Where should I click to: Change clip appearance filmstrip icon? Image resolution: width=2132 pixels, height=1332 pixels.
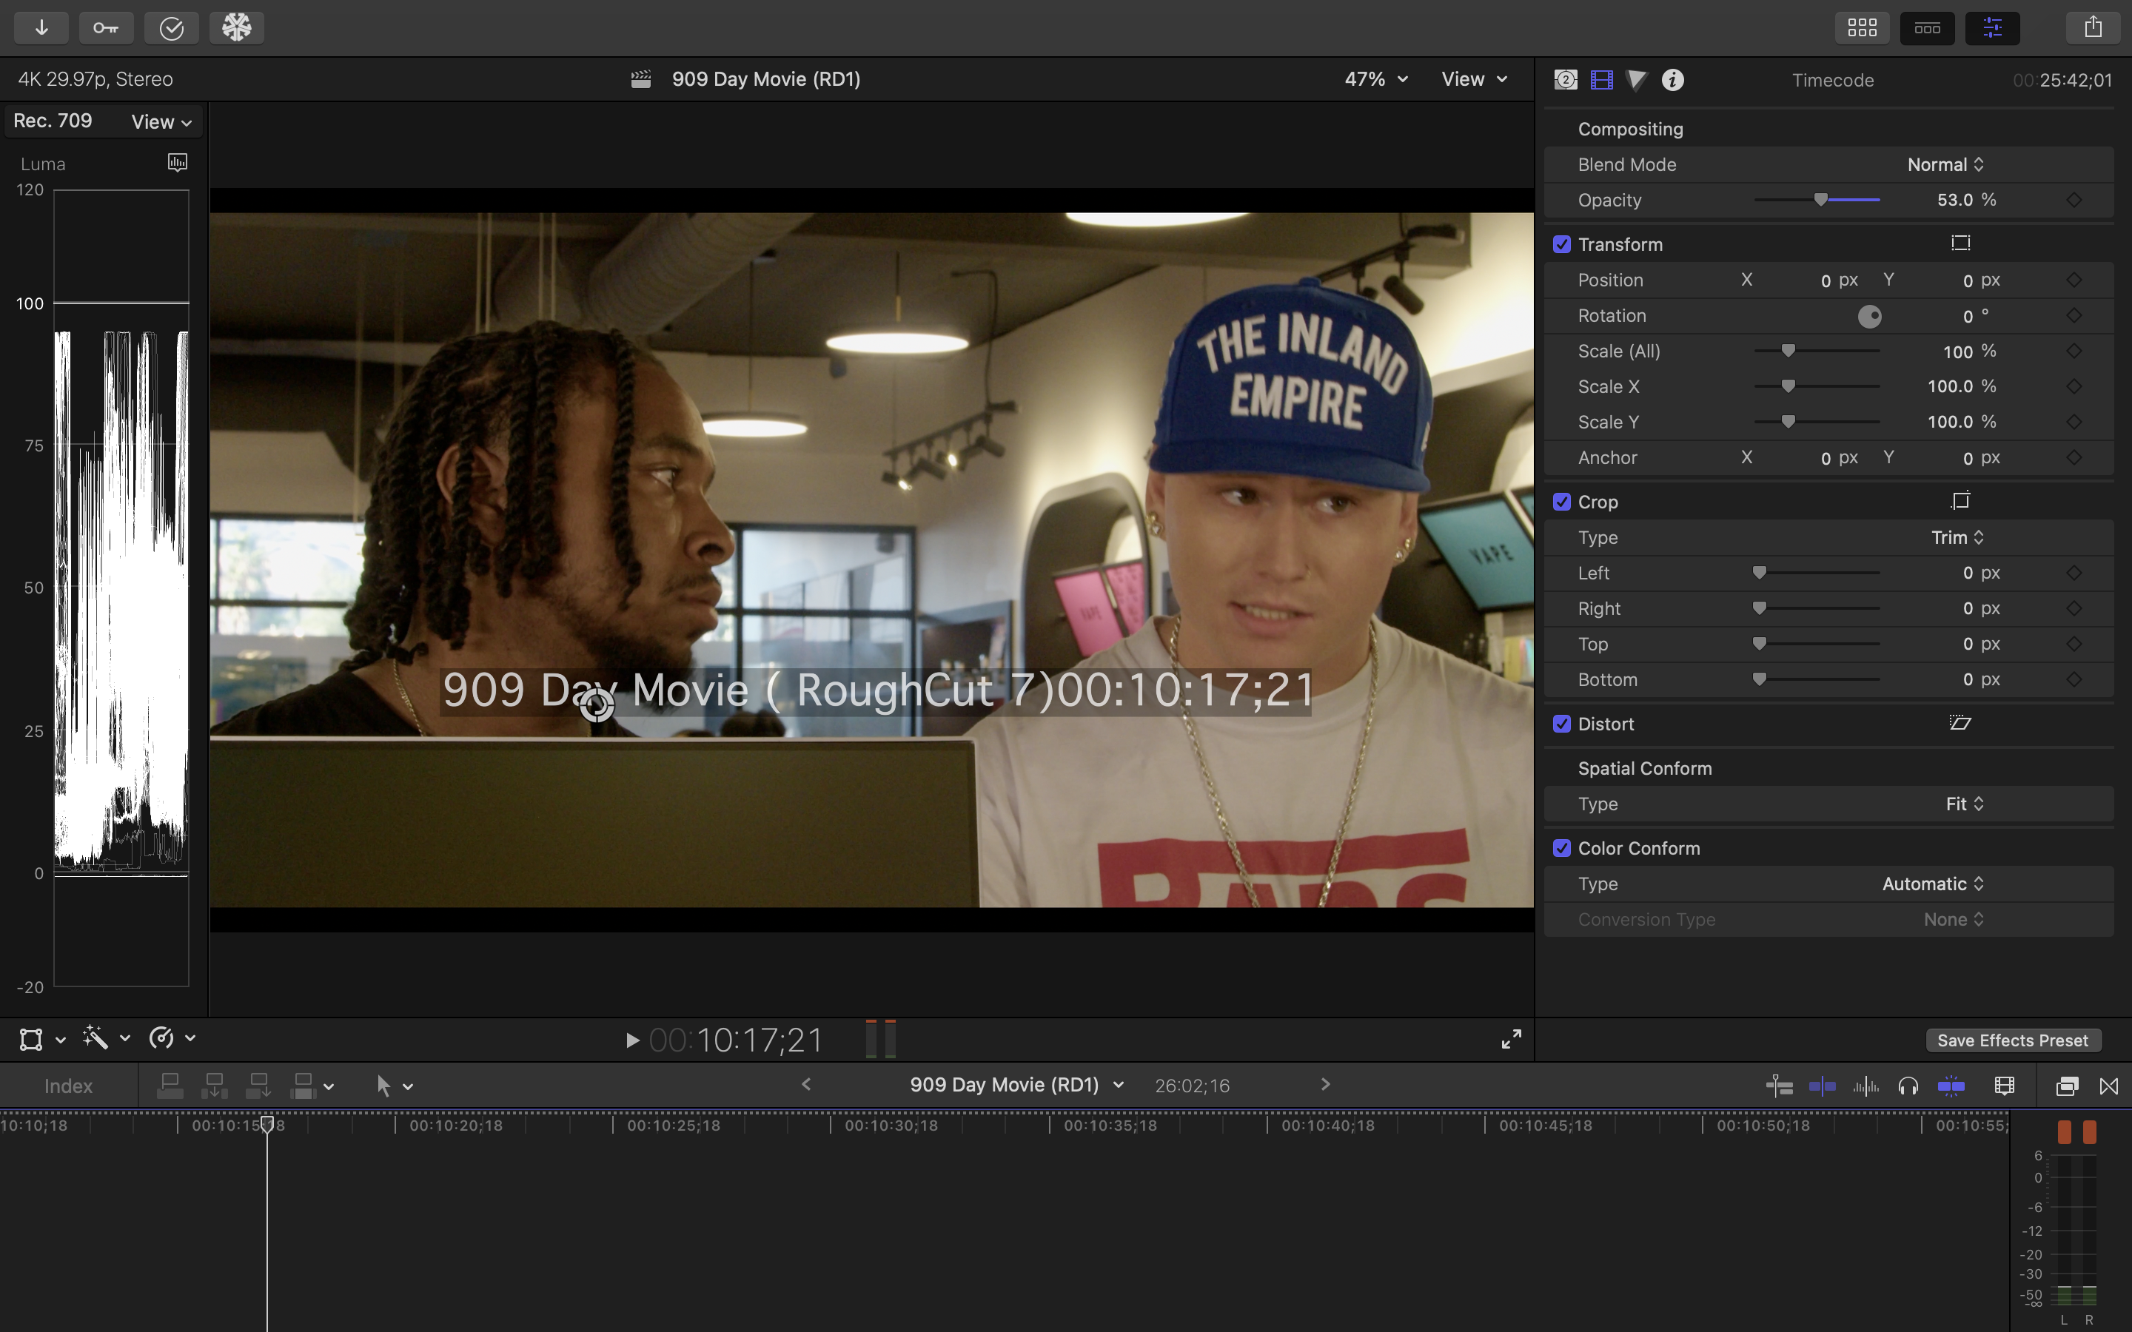(x=2004, y=1086)
